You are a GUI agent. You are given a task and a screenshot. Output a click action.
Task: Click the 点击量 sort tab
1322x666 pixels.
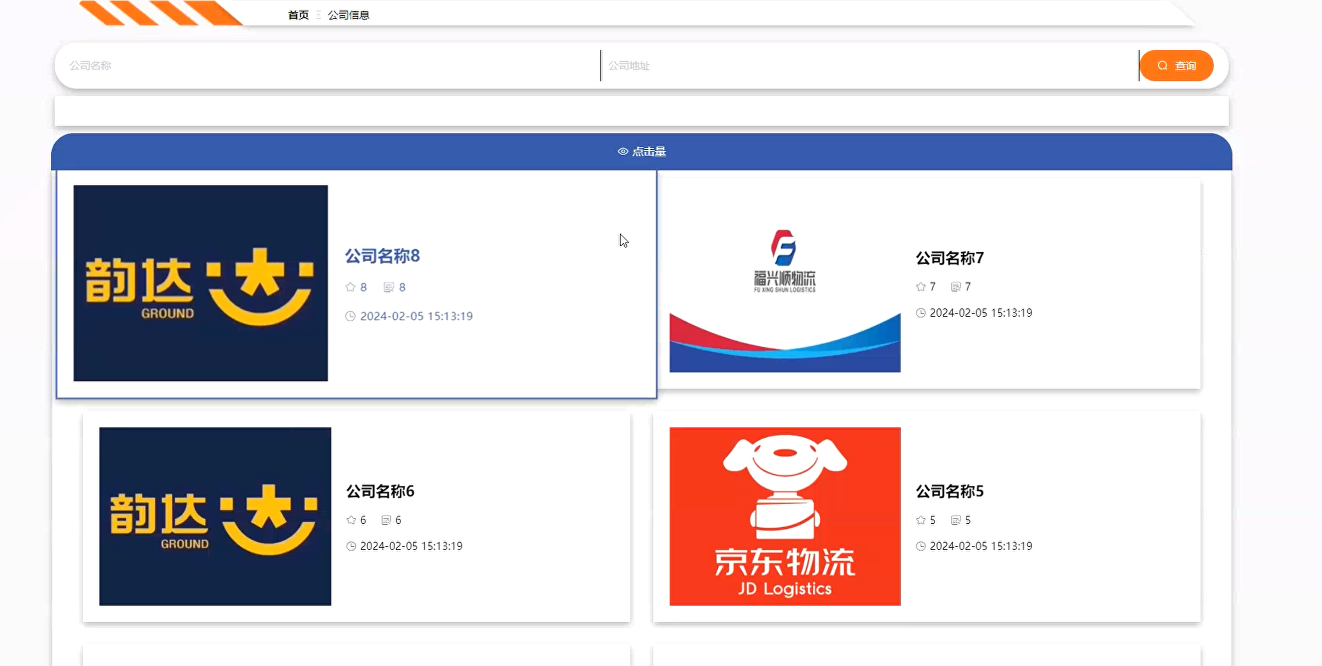tap(642, 152)
